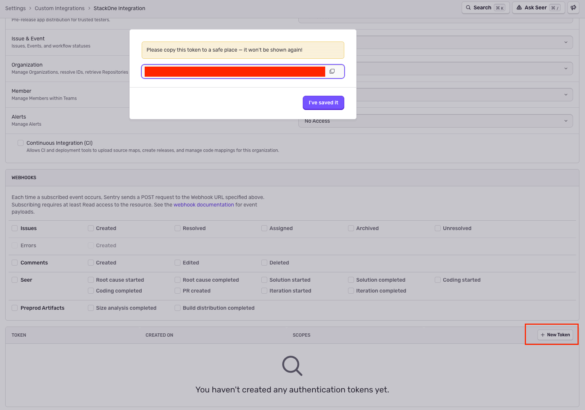
Task: Check the Archived checkbox
Action: (351, 228)
